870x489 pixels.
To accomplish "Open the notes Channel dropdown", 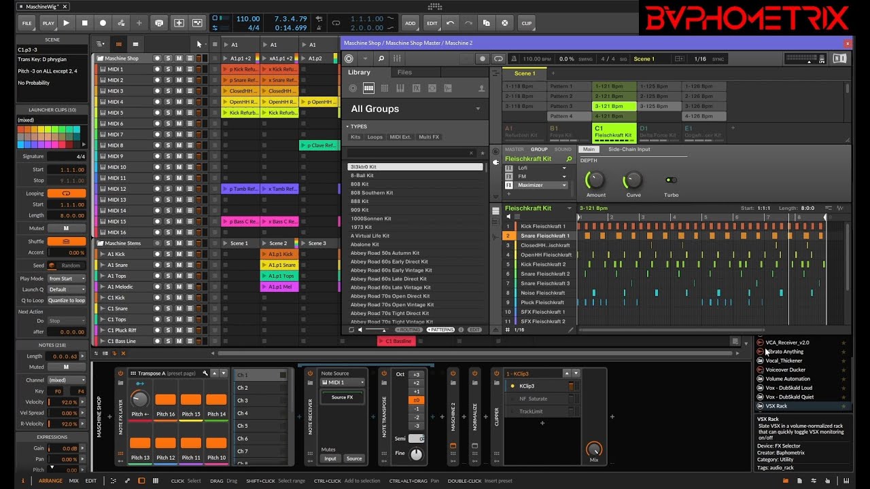I will click(x=67, y=380).
